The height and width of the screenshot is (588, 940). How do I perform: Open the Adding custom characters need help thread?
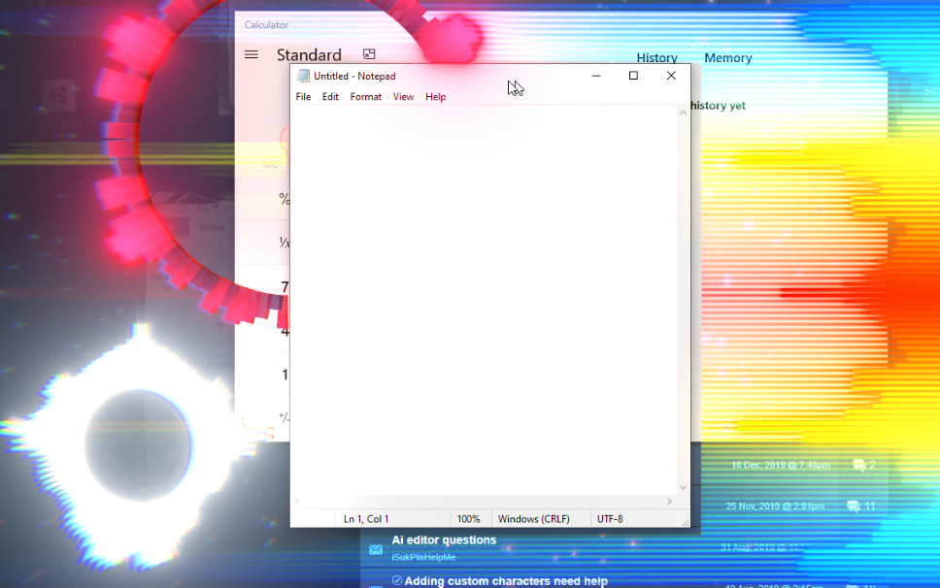[x=505, y=581]
